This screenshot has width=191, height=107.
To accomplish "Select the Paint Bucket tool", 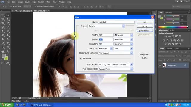I will (x=8, y=35).
